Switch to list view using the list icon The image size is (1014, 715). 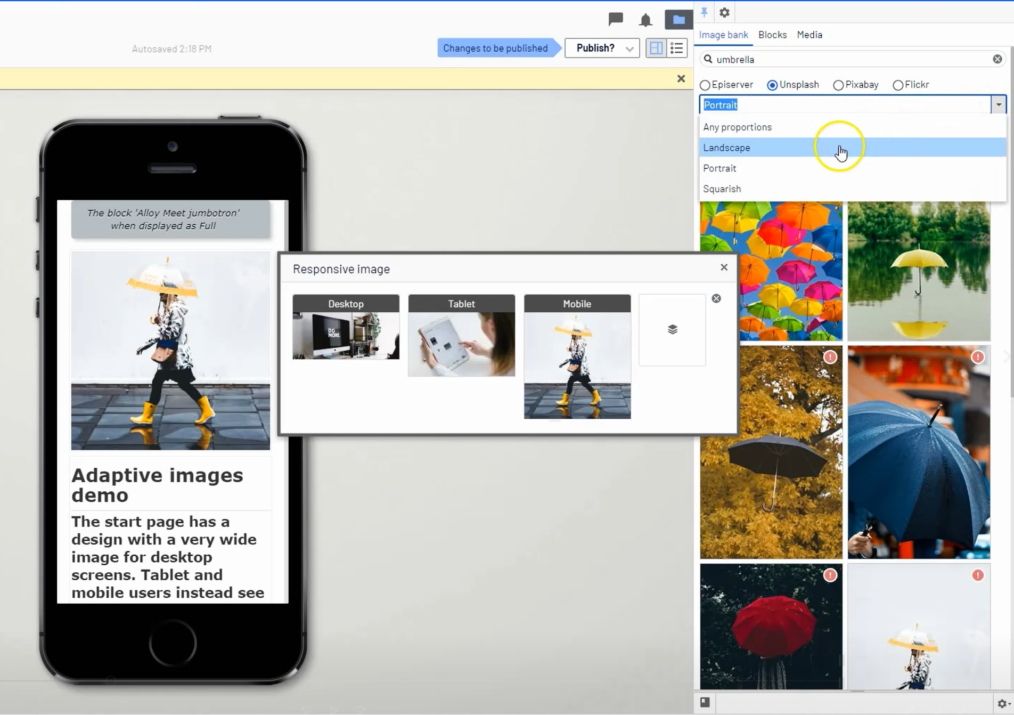click(677, 48)
